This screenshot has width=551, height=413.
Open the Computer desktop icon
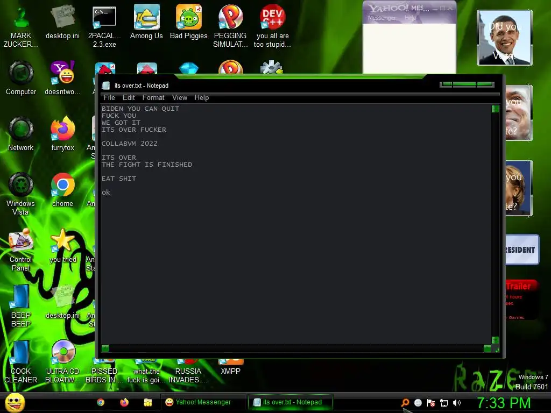21,79
